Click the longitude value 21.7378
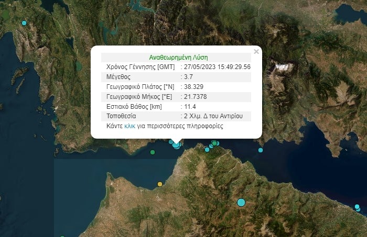Screen dimensions: 367x237 195,96
